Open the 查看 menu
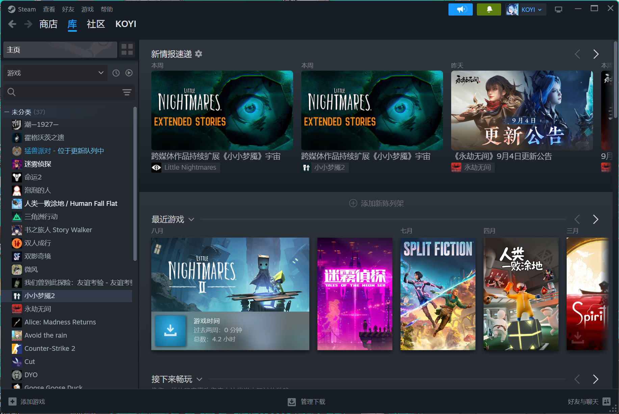The image size is (619, 414). click(49, 9)
